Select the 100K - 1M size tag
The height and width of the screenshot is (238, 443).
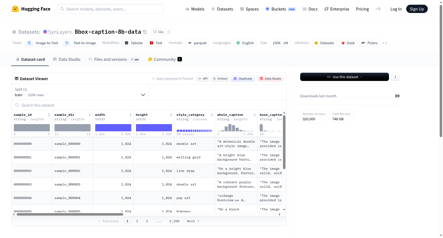click(280, 43)
